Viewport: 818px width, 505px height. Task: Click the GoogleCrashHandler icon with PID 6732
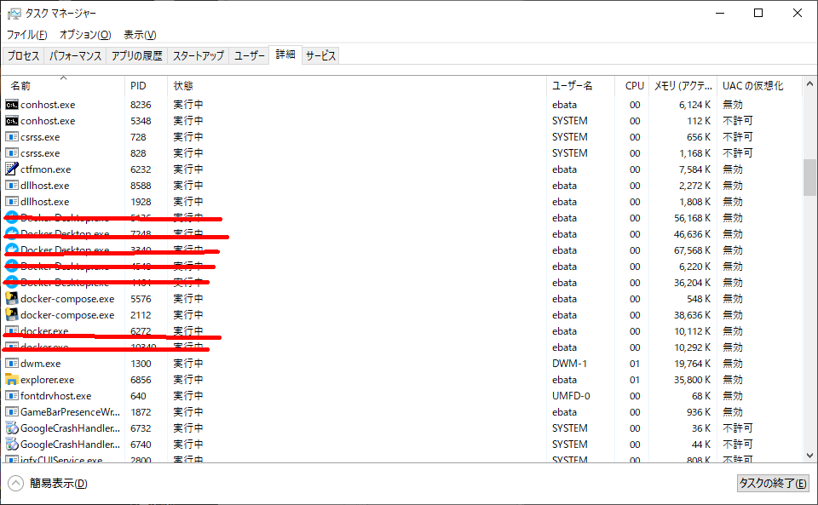(x=12, y=428)
